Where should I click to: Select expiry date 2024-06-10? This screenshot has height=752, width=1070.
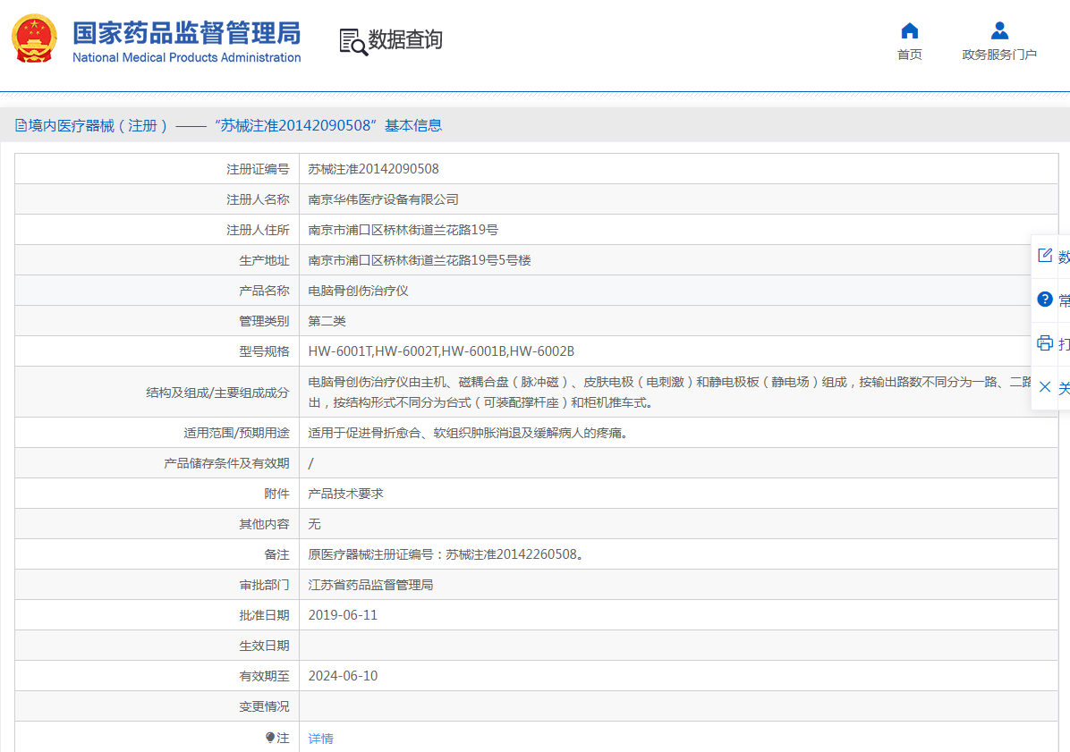343,676
